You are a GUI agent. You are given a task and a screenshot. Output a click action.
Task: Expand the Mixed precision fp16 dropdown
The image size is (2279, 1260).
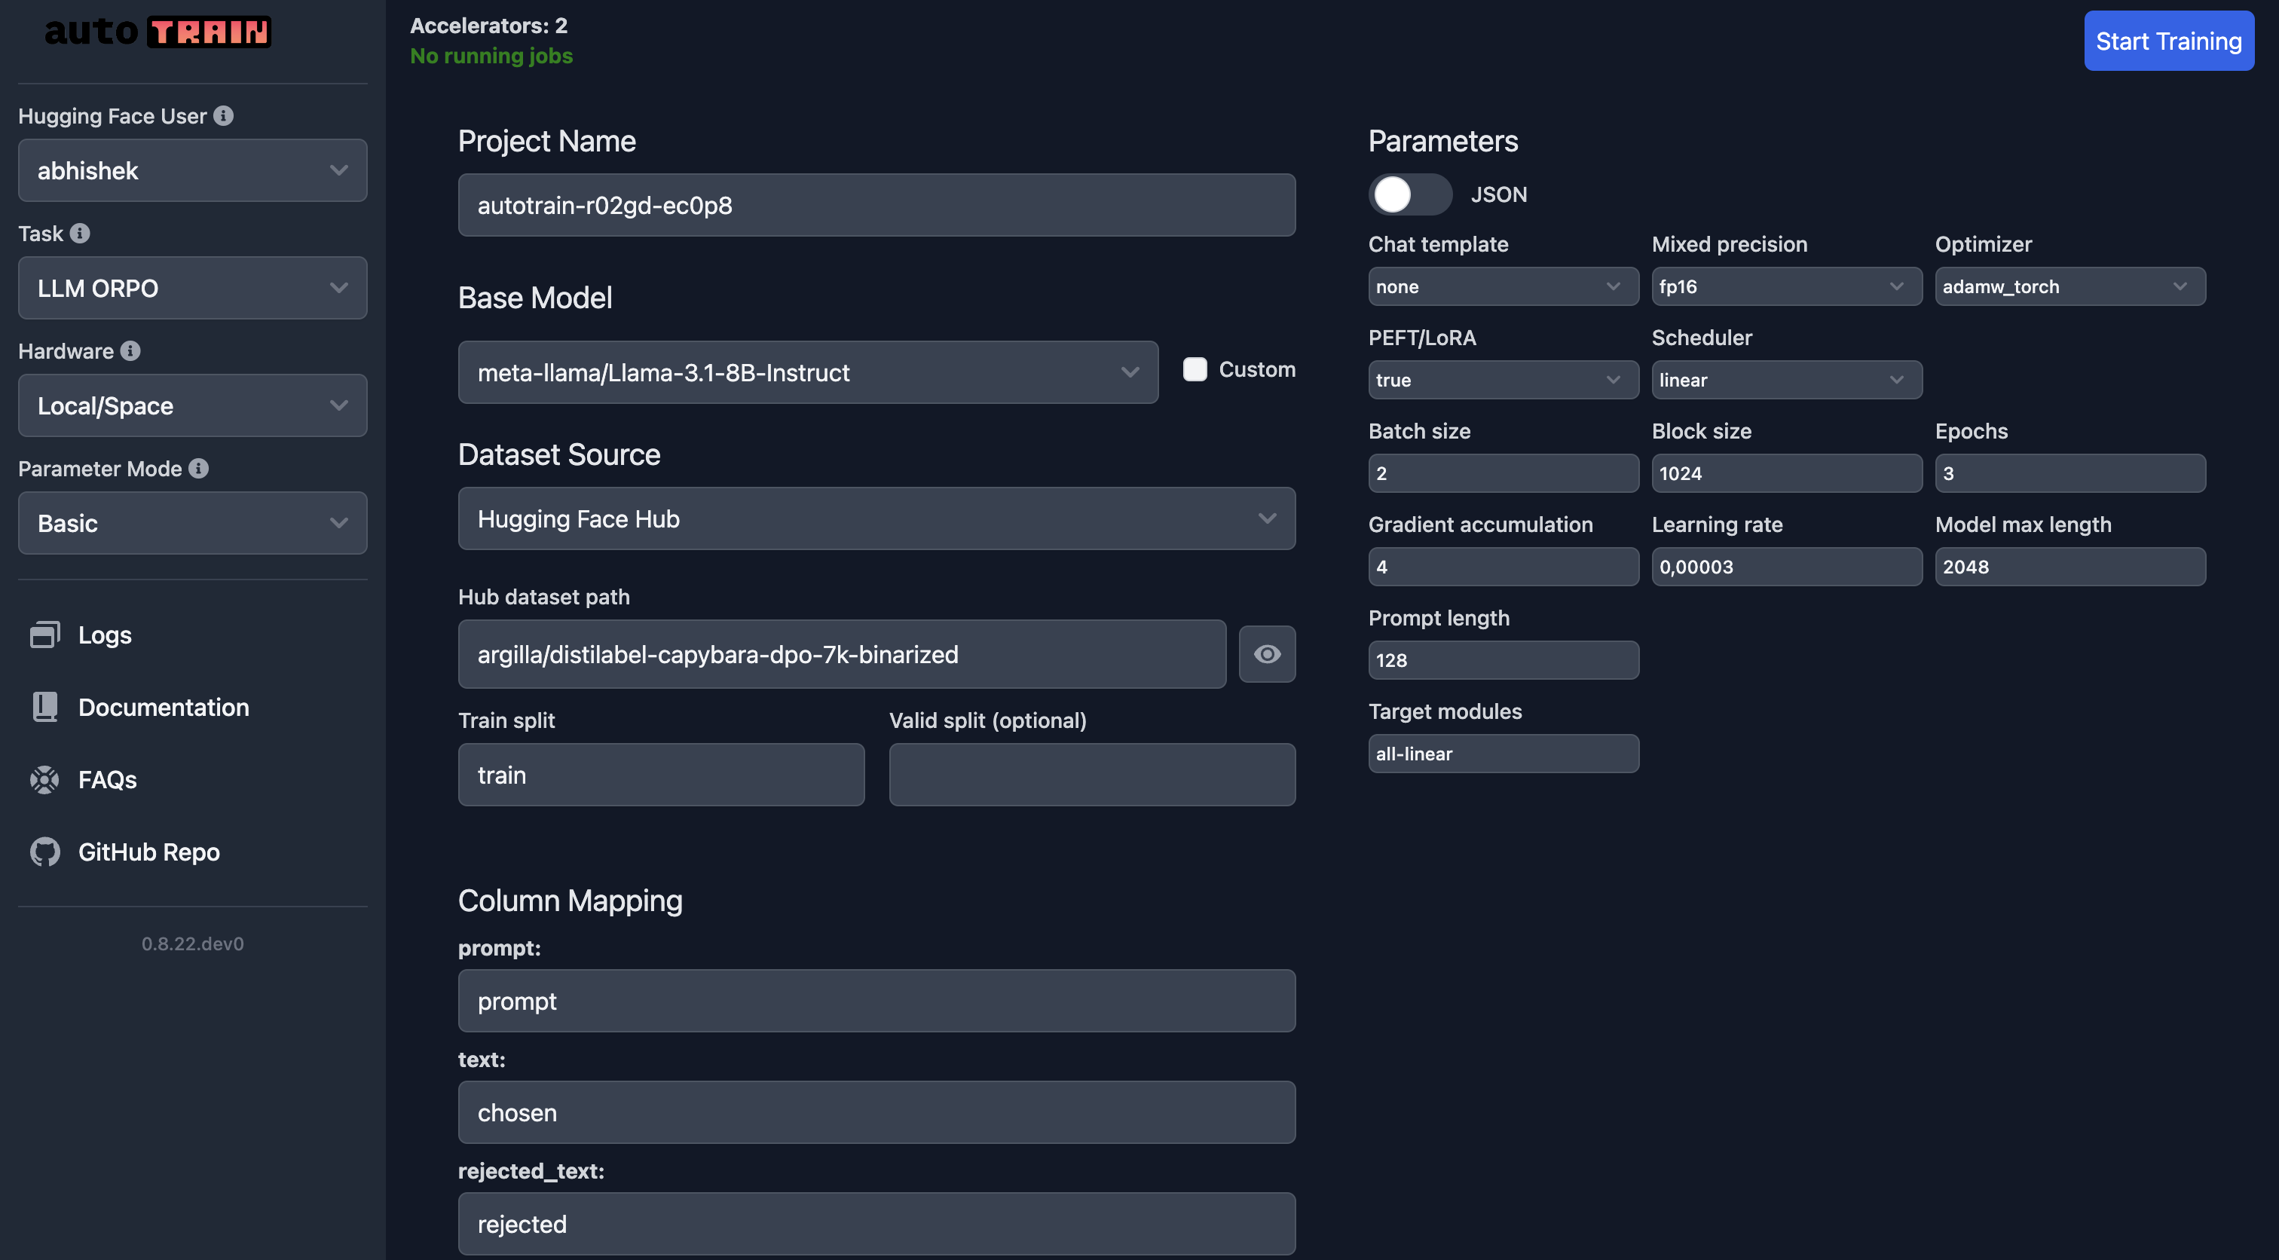1784,286
